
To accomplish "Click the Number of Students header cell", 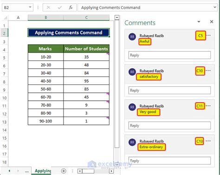I will (x=86, y=49).
